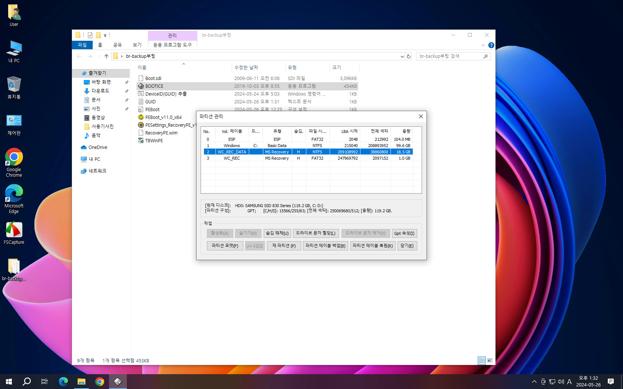This screenshot has width=623, height=389.
Task: Refresh the Explorer address bar
Action: 409,56
